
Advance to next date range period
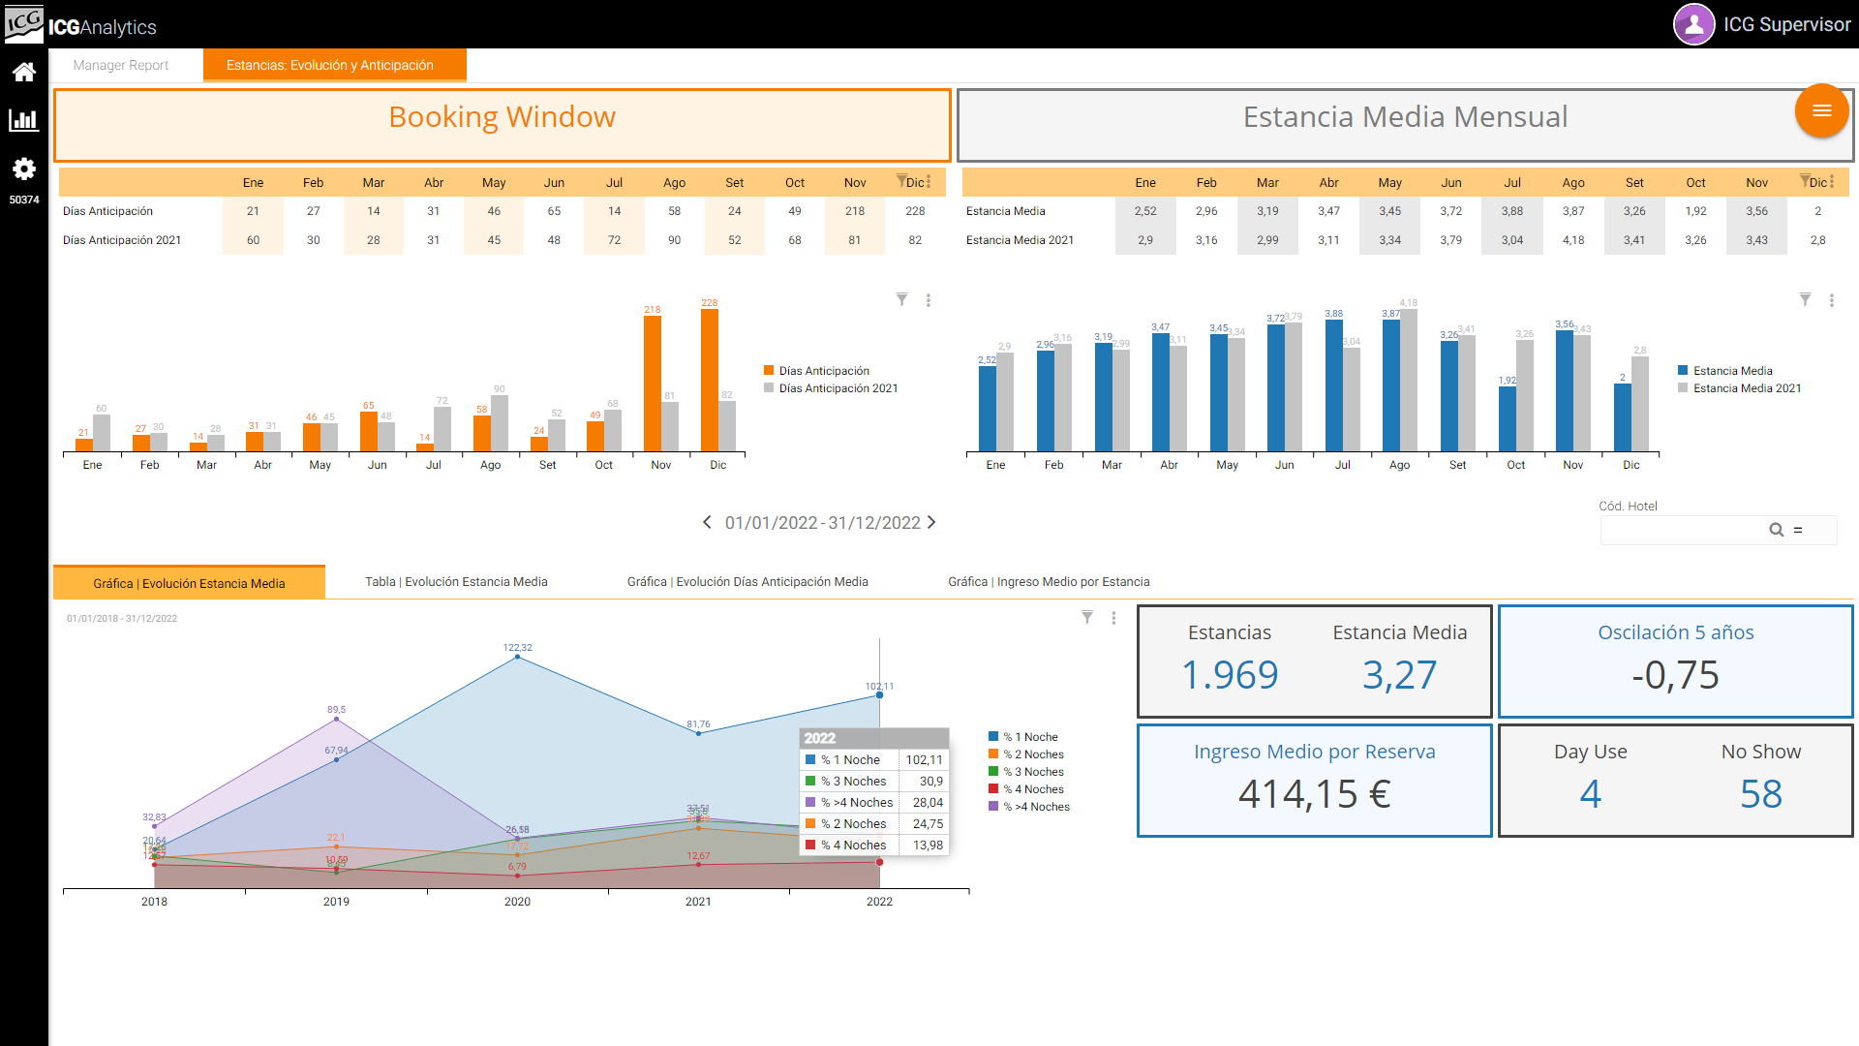(931, 522)
